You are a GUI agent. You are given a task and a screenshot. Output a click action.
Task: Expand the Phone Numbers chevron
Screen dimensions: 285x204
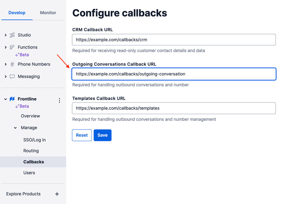pos(6,64)
